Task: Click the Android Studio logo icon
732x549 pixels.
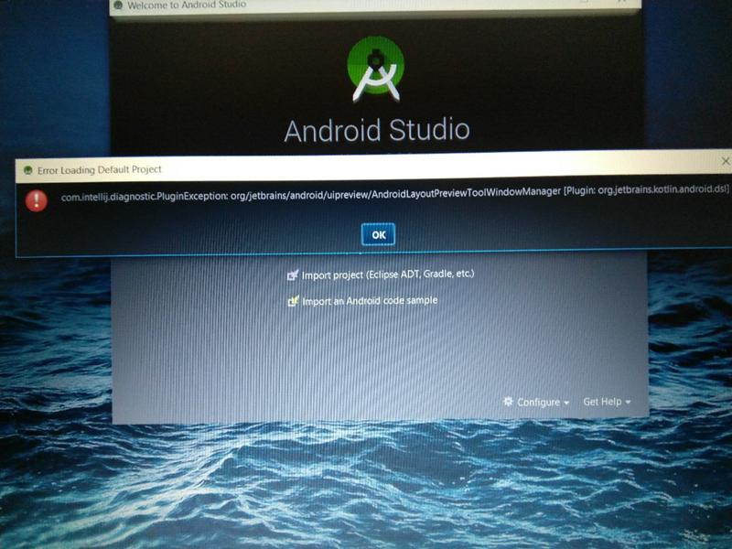Action: coord(376,70)
